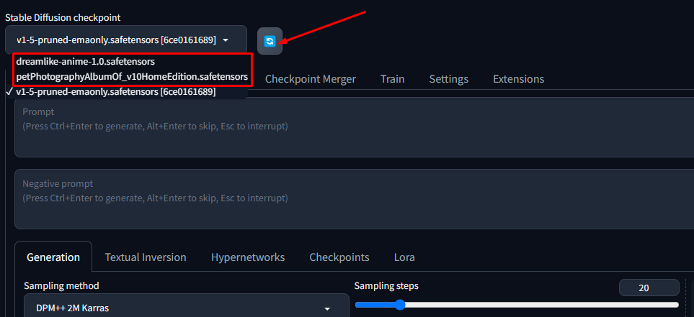Switch to the Checkpoint Merger tab

tap(311, 79)
